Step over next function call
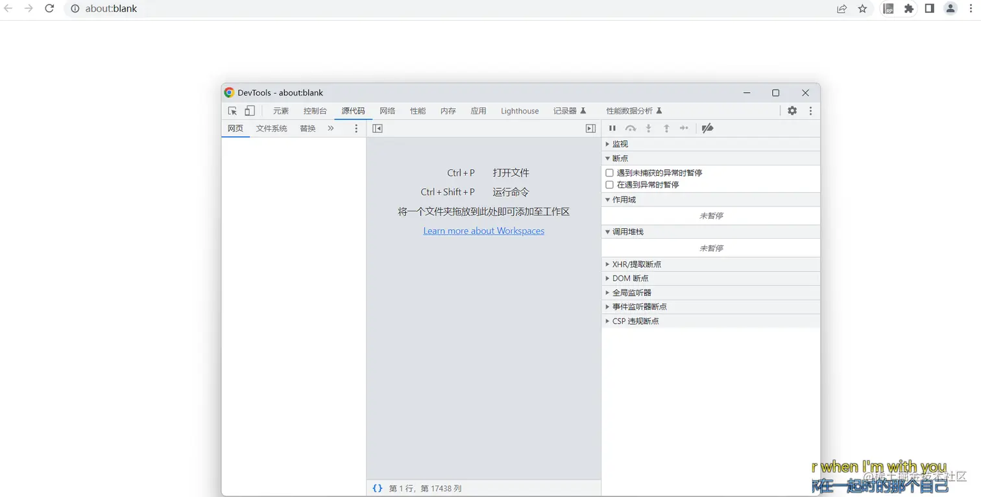Screen dimensions: 981x497 631,128
